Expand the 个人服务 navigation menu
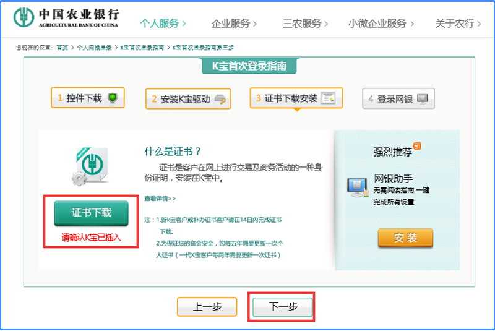Viewport: 495px width, 331px height. (163, 24)
